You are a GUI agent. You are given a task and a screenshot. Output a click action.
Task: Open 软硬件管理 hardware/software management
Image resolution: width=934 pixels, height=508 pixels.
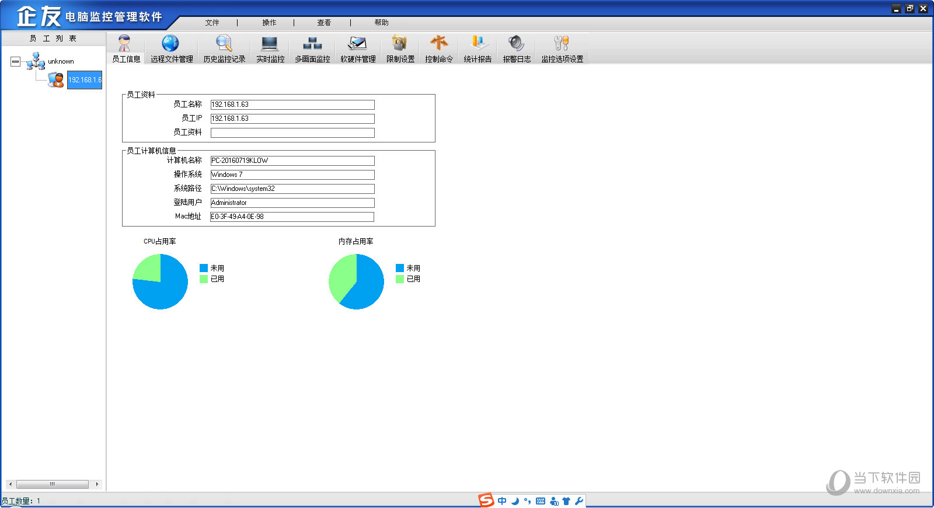tap(358, 49)
